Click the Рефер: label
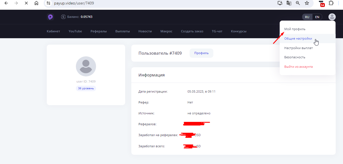 [x=144, y=102]
